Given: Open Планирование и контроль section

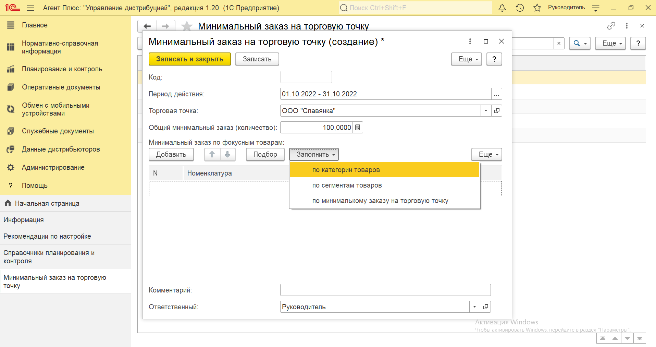Looking at the screenshot, I should (x=62, y=69).
